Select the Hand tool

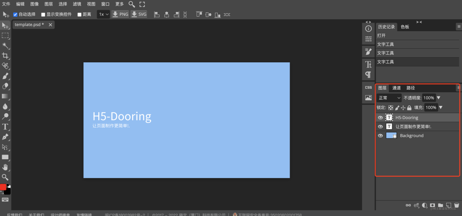pyautogui.click(x=5, y=167)
